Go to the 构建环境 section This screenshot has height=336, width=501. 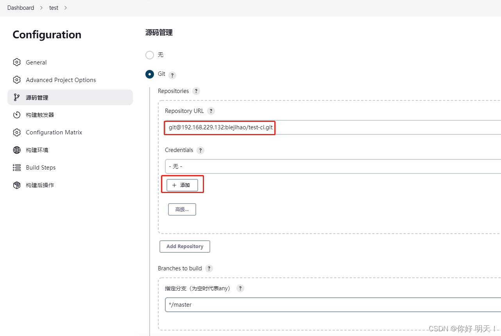pos(70,150)
